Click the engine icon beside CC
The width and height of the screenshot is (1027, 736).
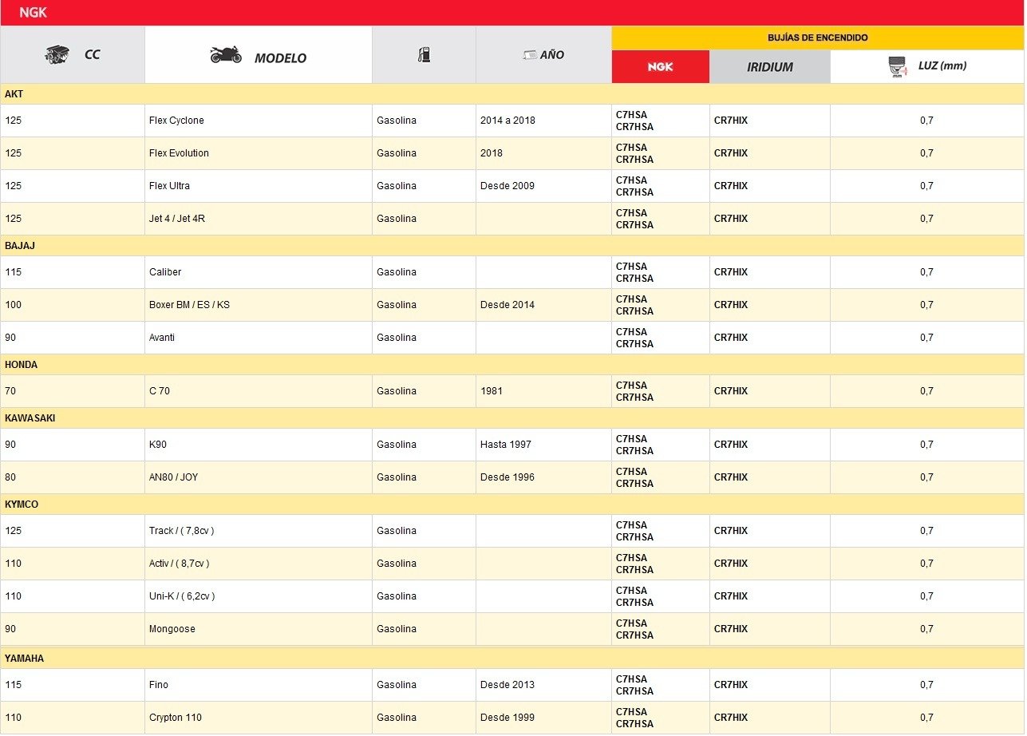pyautogui.click(x=57, y=54)
